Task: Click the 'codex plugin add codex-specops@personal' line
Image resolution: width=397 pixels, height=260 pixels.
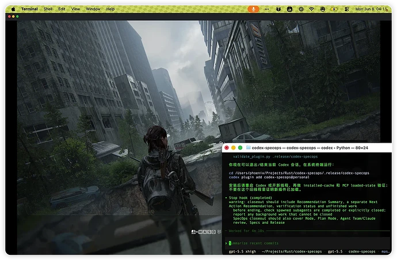Action: click(x=269, y=177)
